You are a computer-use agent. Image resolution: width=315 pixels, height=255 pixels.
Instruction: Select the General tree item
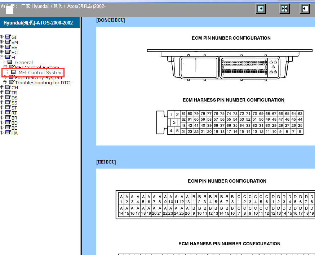point(24,62)
